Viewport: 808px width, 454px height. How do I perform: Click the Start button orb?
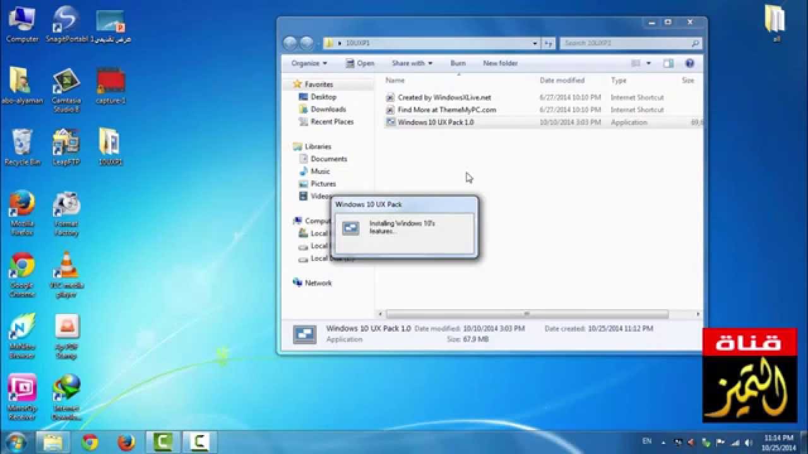(16, 441)
